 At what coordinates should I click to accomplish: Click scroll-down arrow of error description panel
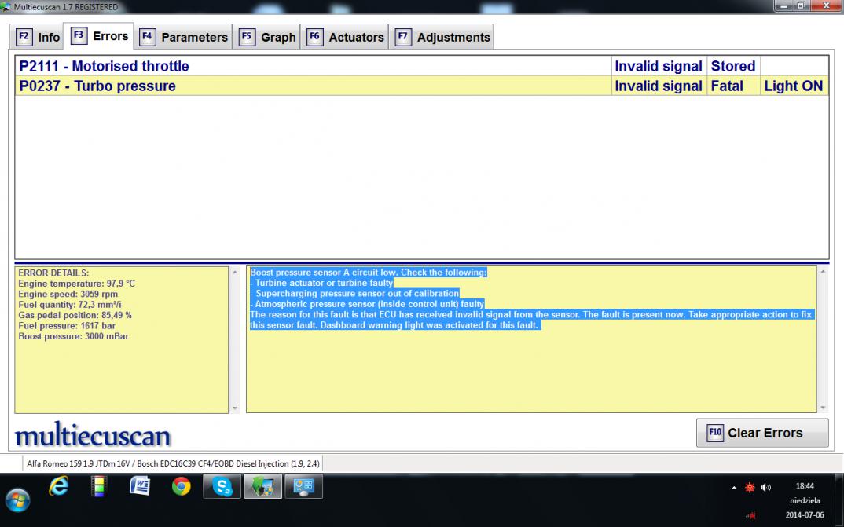click(x=823, y=408)
